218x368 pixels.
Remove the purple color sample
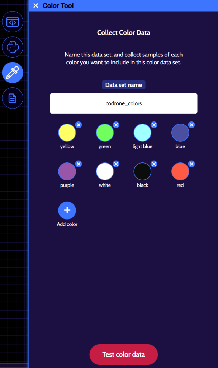tap(79, 164)
